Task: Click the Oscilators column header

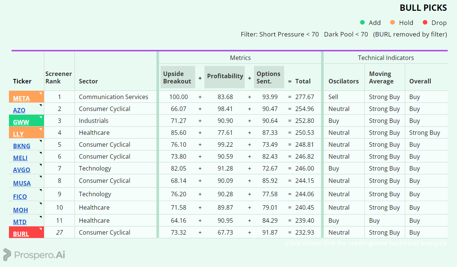Action: 343,81
